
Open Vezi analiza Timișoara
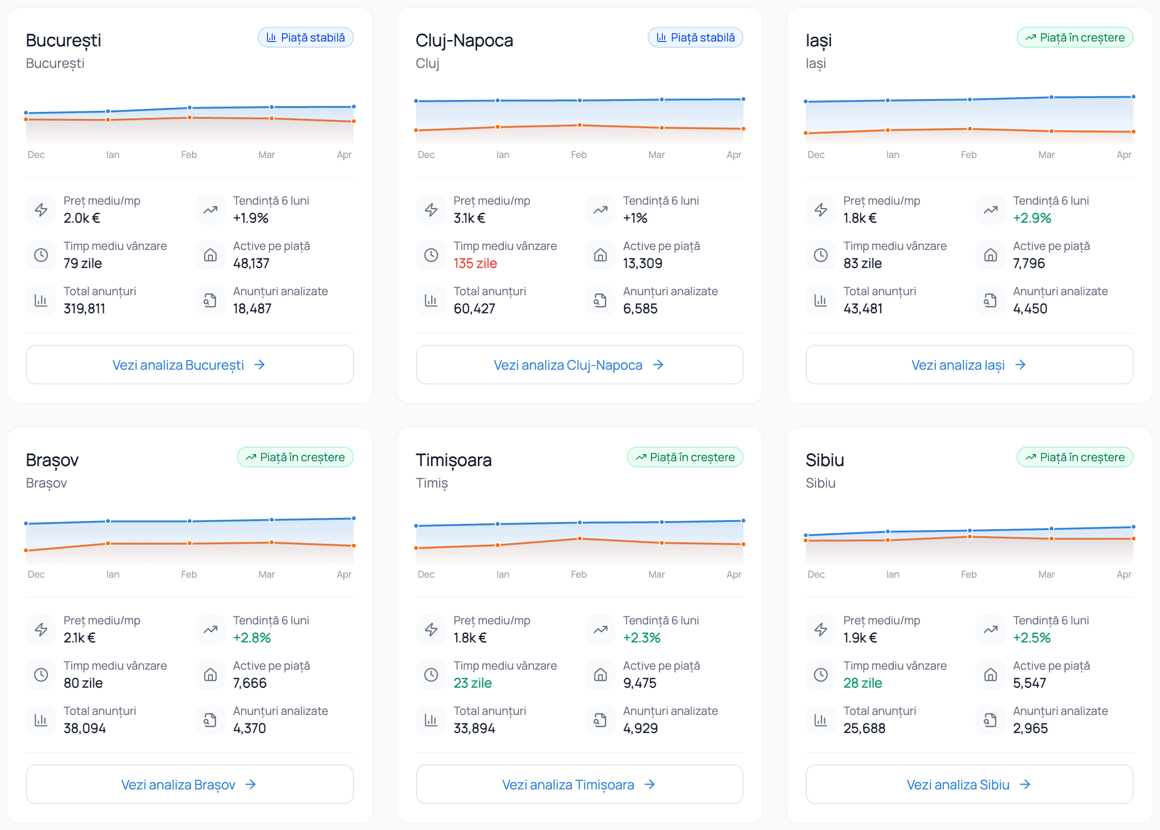click(579, 784)
